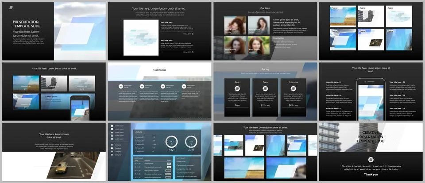425x183 pixels.
Task: Click the logo icon on the cover slide
Action: [x=11, y=8]
